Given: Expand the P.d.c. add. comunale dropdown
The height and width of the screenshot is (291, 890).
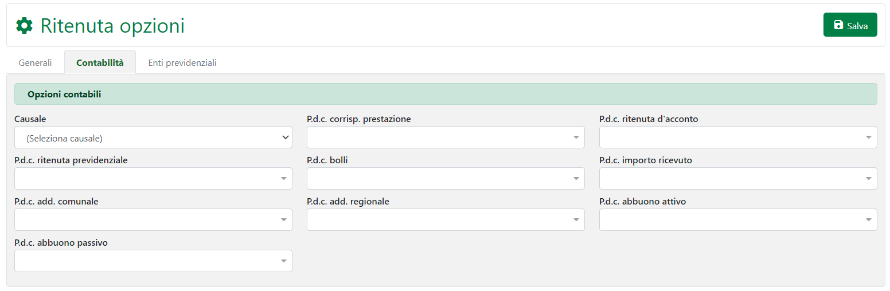Looking at the screenshot, I should pyautogui.click(x=153, y=220).
